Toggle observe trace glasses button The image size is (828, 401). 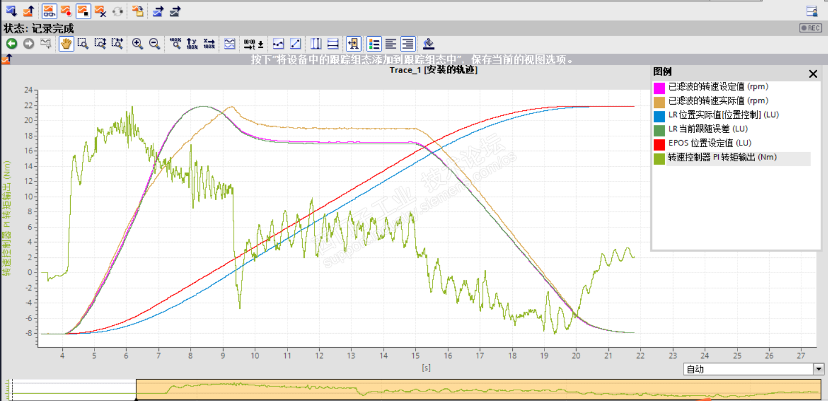point(49,10)
